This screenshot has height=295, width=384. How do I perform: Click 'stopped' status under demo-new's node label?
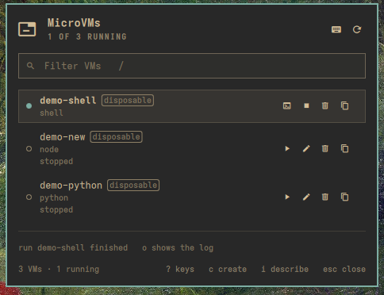[x=56, y=161]
